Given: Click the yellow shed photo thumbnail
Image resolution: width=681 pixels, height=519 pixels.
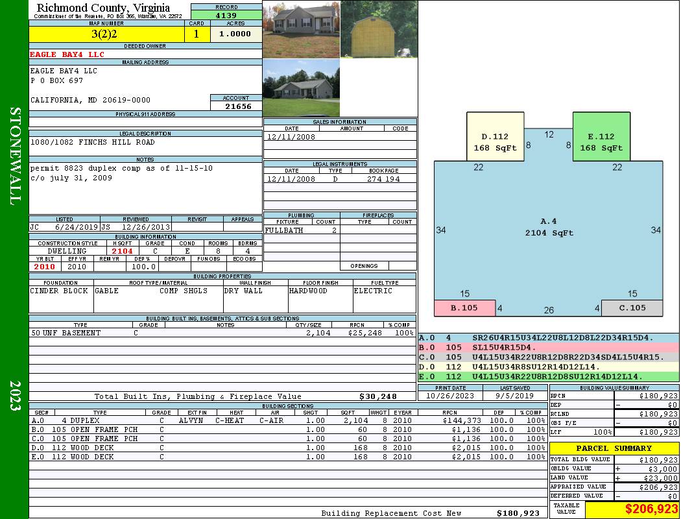Looking at the screenshot, I should click(379, 30).
